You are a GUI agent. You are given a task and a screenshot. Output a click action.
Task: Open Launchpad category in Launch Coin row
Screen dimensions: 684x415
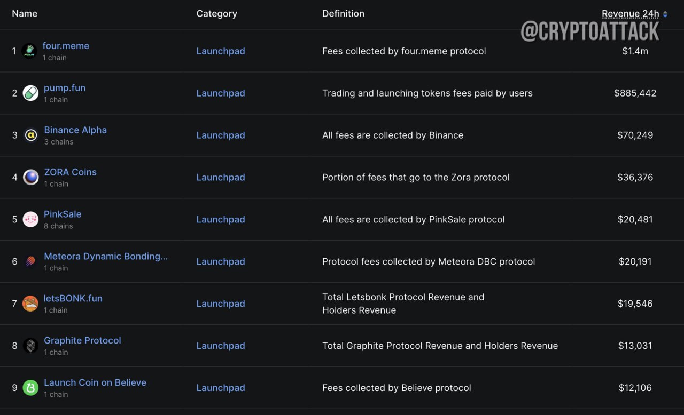(x=221, y=388)
